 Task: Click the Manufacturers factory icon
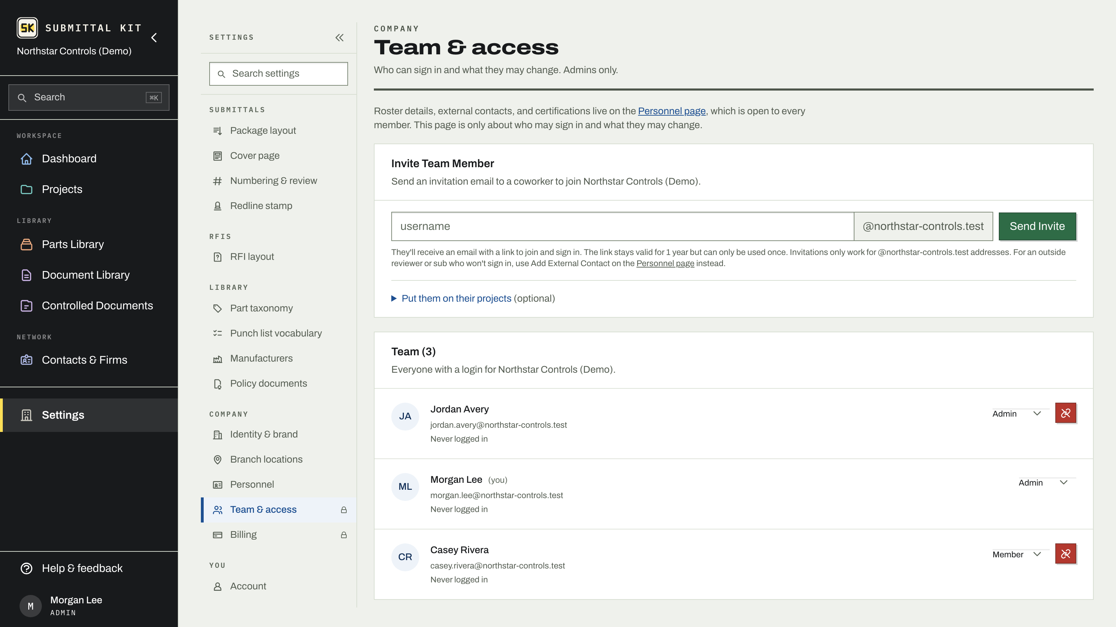218,359
